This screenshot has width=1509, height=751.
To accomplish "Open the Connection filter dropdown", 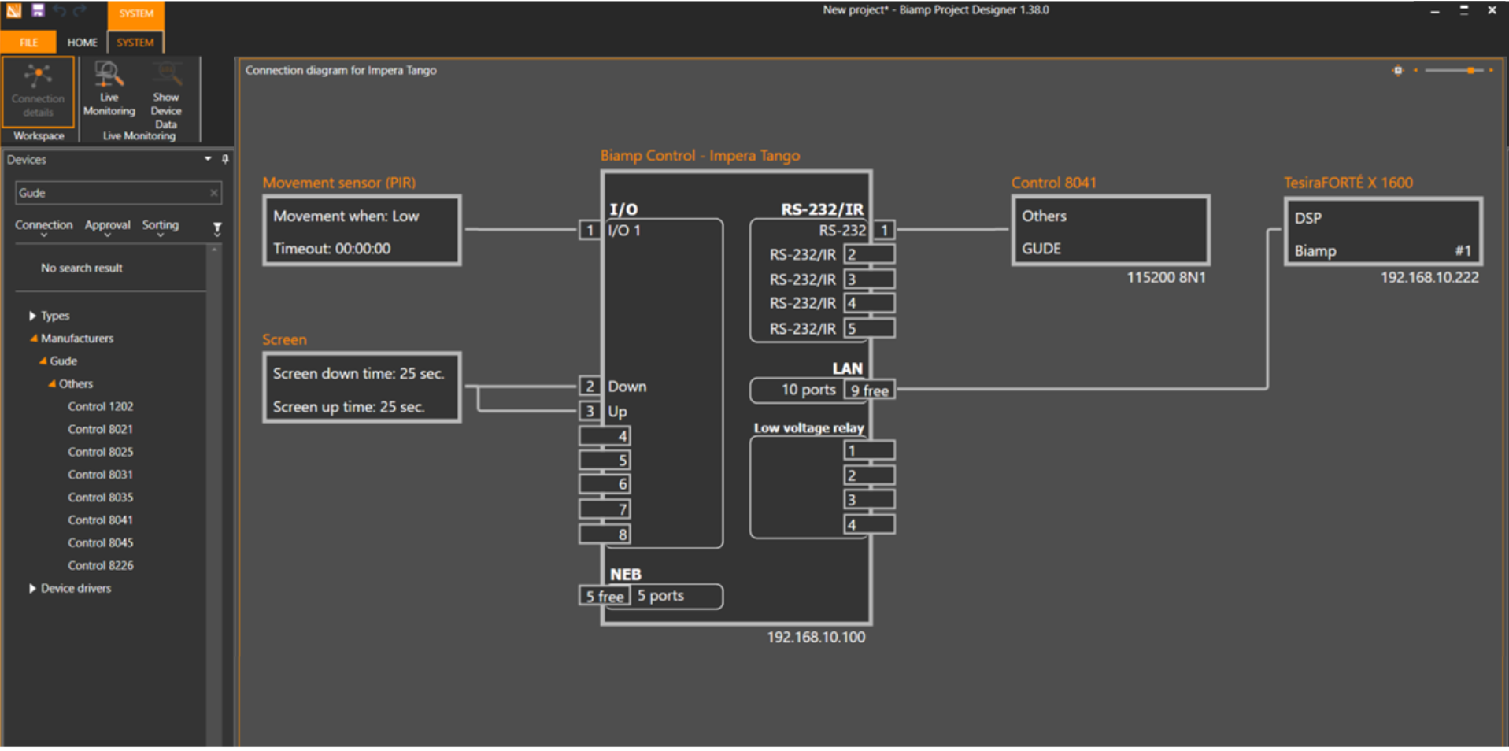I will point(43,228).
